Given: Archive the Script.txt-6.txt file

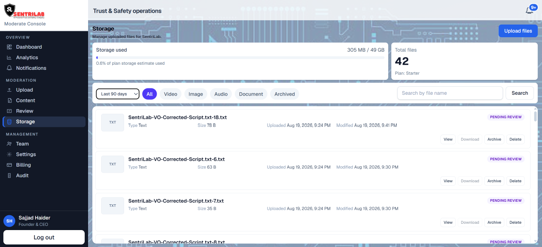Looking at the screenshot, I should click(494, 181).
